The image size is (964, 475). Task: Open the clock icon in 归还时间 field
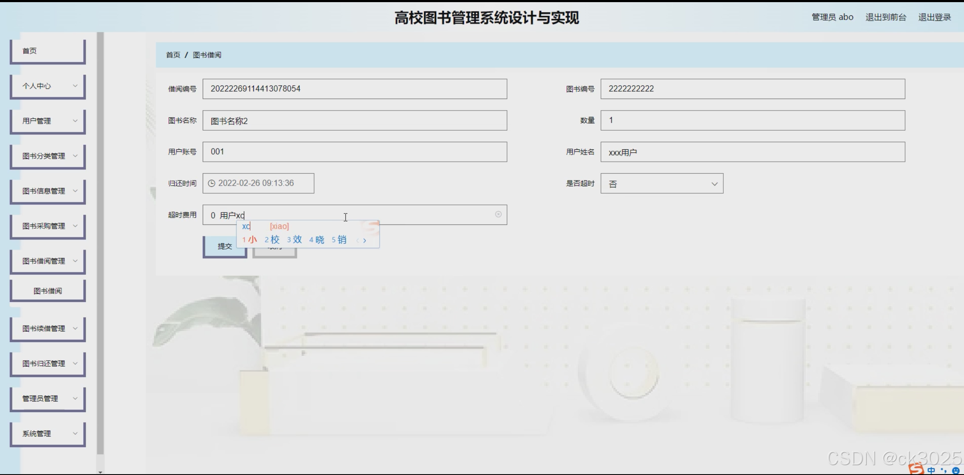[x=212, y=183]
